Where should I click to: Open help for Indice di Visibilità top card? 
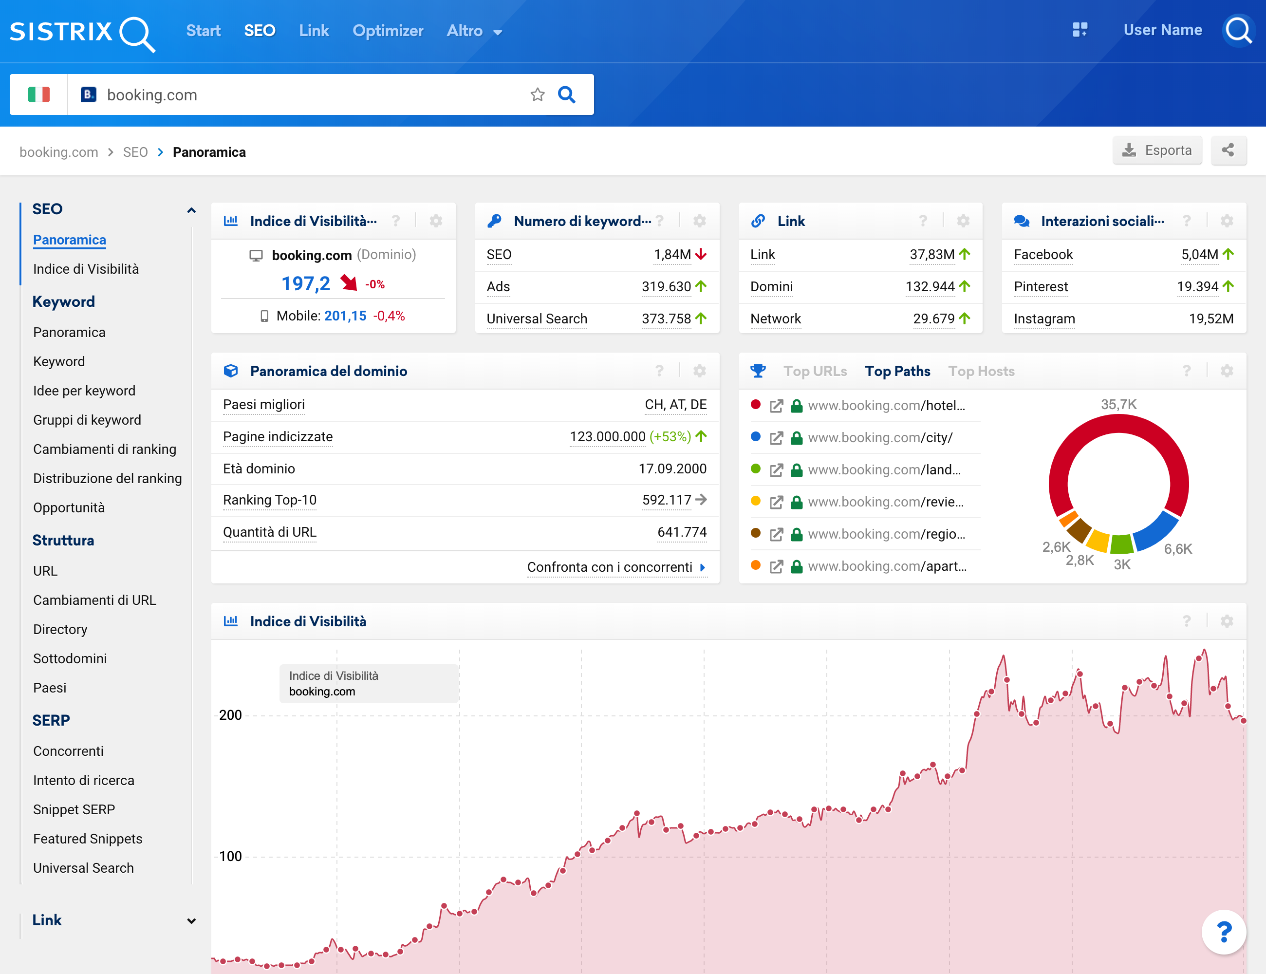coord(395,221)
